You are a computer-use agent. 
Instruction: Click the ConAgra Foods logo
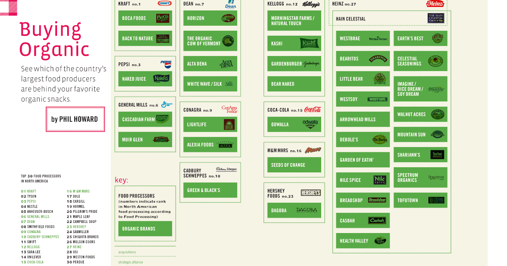point(229,109)
